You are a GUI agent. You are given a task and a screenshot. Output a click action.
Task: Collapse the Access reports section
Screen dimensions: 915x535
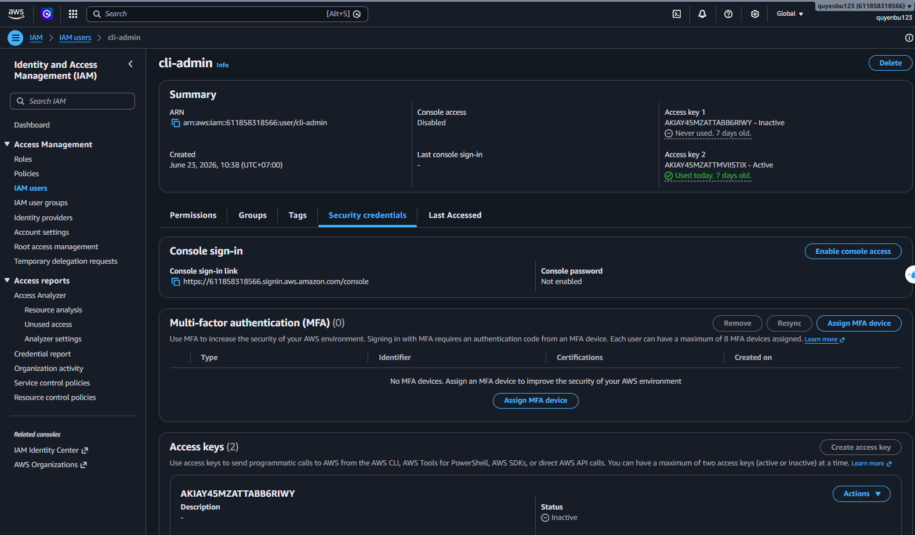pyautogui.click(x=7, y=281)
